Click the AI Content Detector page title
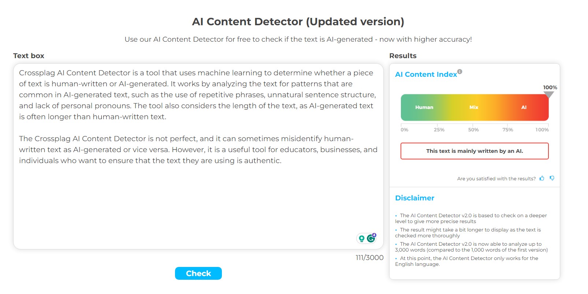Image resolution: width=588 pixels, height=294 pixels. 298,22
